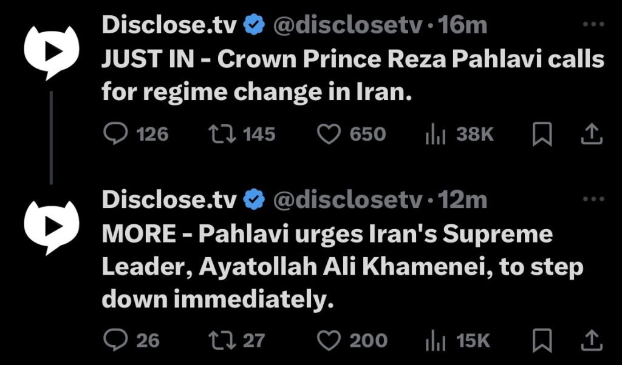The height and width of the screenshot is (365, 622).
Task: View analytics for the 15K views tweet
Action: coord(436,341)
